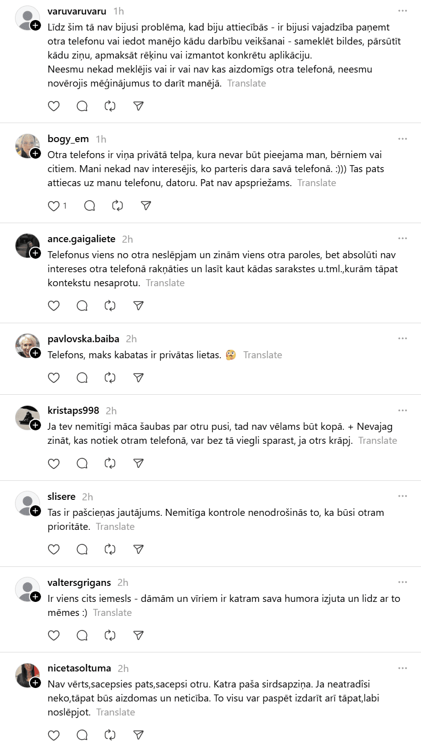Viewport: 421px width, 751px height.
Task: Click kristaps998's profile picture
Action: tap(27, 417)
